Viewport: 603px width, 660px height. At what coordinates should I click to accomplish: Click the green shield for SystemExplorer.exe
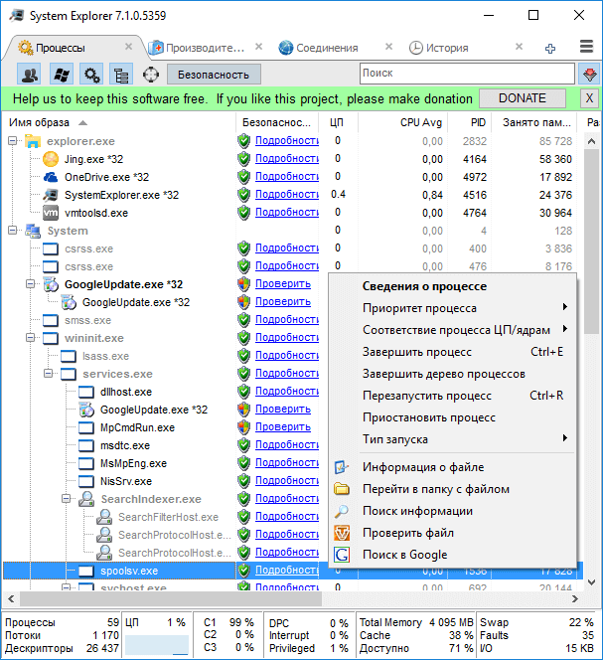tap(243, 195)
